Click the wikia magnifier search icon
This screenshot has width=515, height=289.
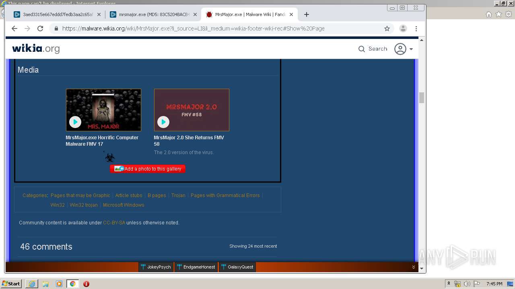coord(362,49)
